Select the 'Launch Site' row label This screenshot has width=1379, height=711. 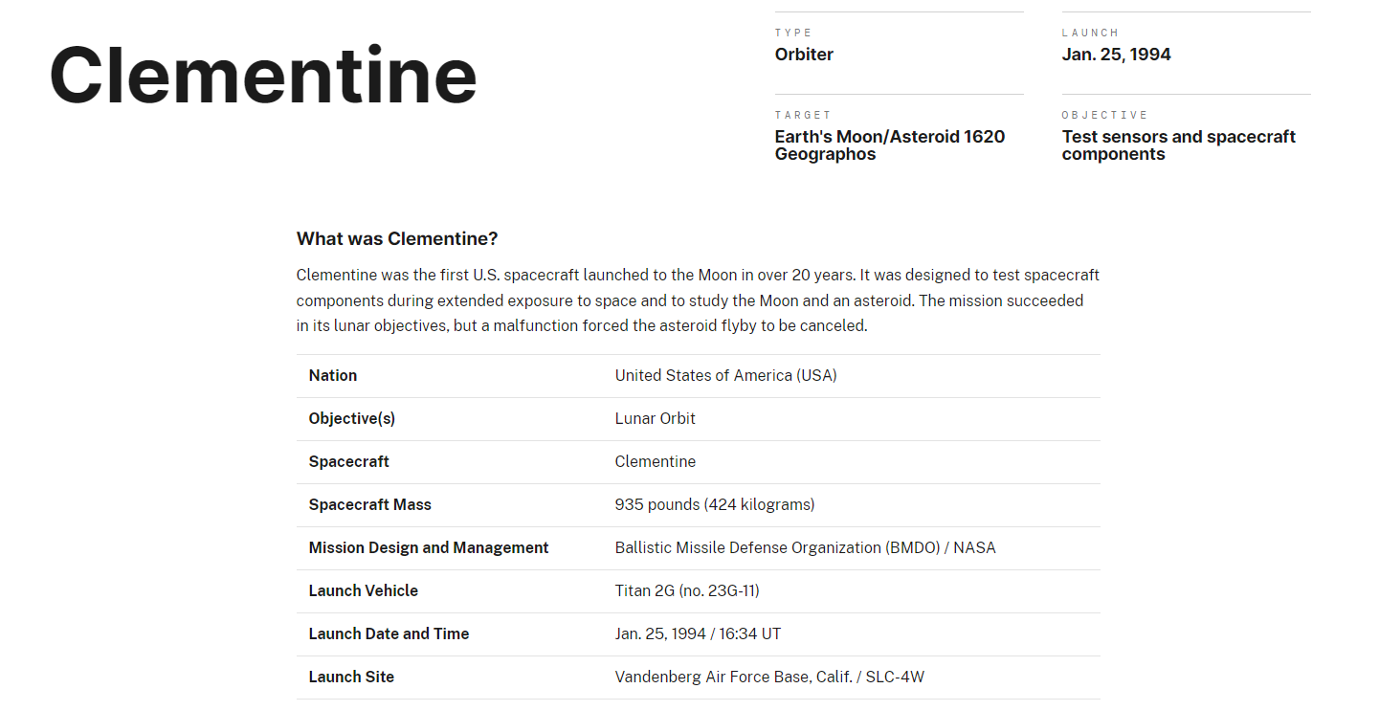351,677
